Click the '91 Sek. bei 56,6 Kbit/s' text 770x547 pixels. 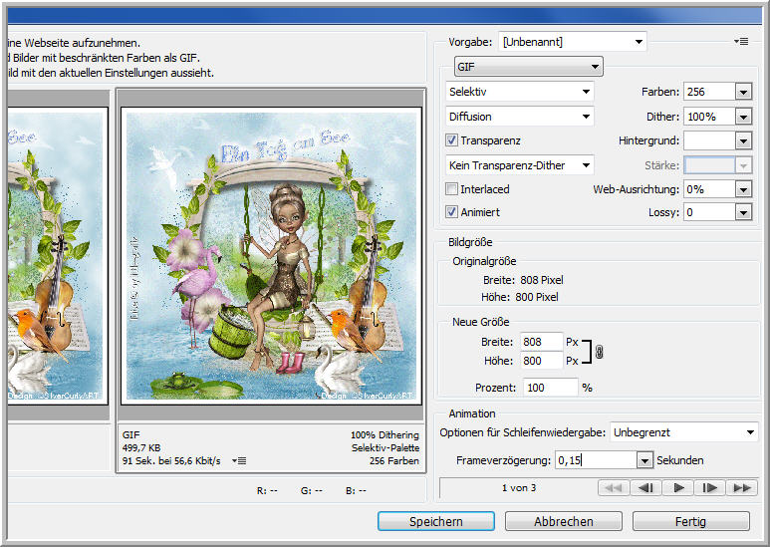tap(171, 460)
